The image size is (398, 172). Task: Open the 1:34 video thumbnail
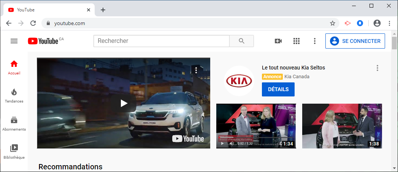(x=256, y=126)
